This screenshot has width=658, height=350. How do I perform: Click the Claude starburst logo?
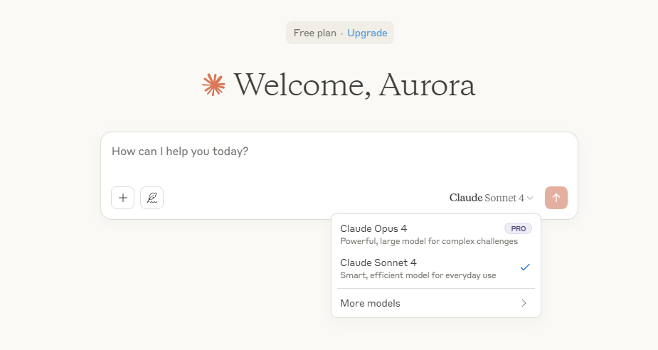click(213, 85)
